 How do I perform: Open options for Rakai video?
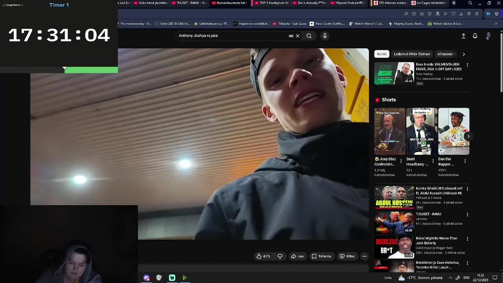(467, 239)
